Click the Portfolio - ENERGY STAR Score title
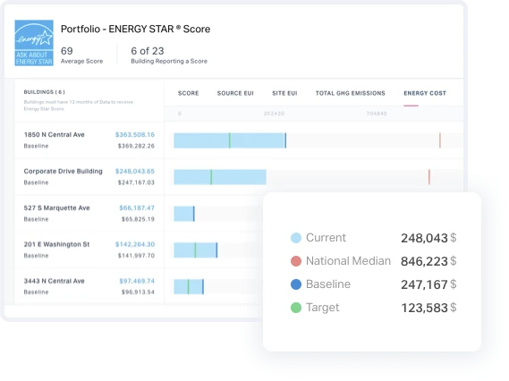The width and height of the screenshot is (509, 381). click(135, 29)
